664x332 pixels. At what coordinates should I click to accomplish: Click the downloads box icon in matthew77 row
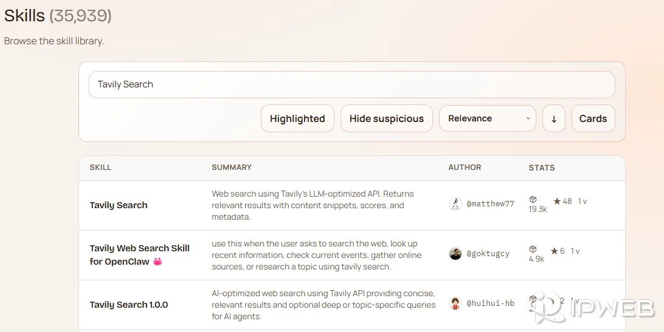click(533, 200)
